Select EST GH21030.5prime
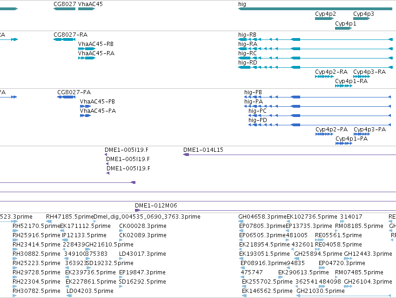Image resolution: width=396 pixels, height=298 pixels. pyautogui.click(x=344, y=296)
